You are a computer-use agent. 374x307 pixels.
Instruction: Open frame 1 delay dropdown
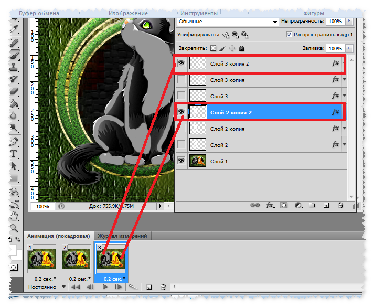click(x=55, y=278)
